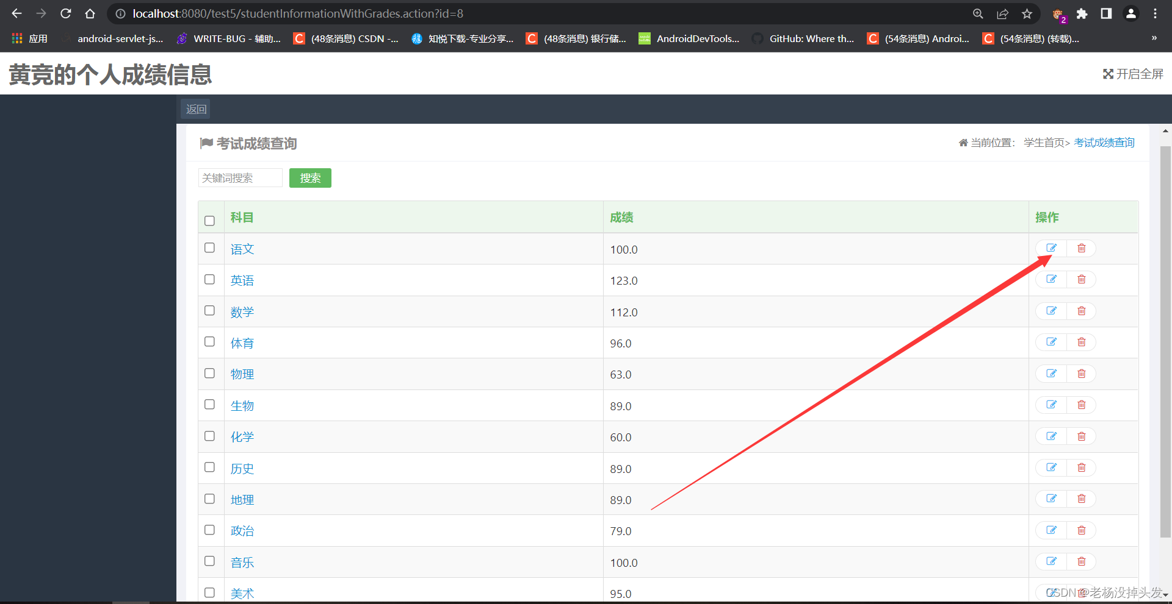Viewport: 1172px width, 604px height.
Task: Open the GitHub: Where th... bookmark
Action: coord(803,38)
